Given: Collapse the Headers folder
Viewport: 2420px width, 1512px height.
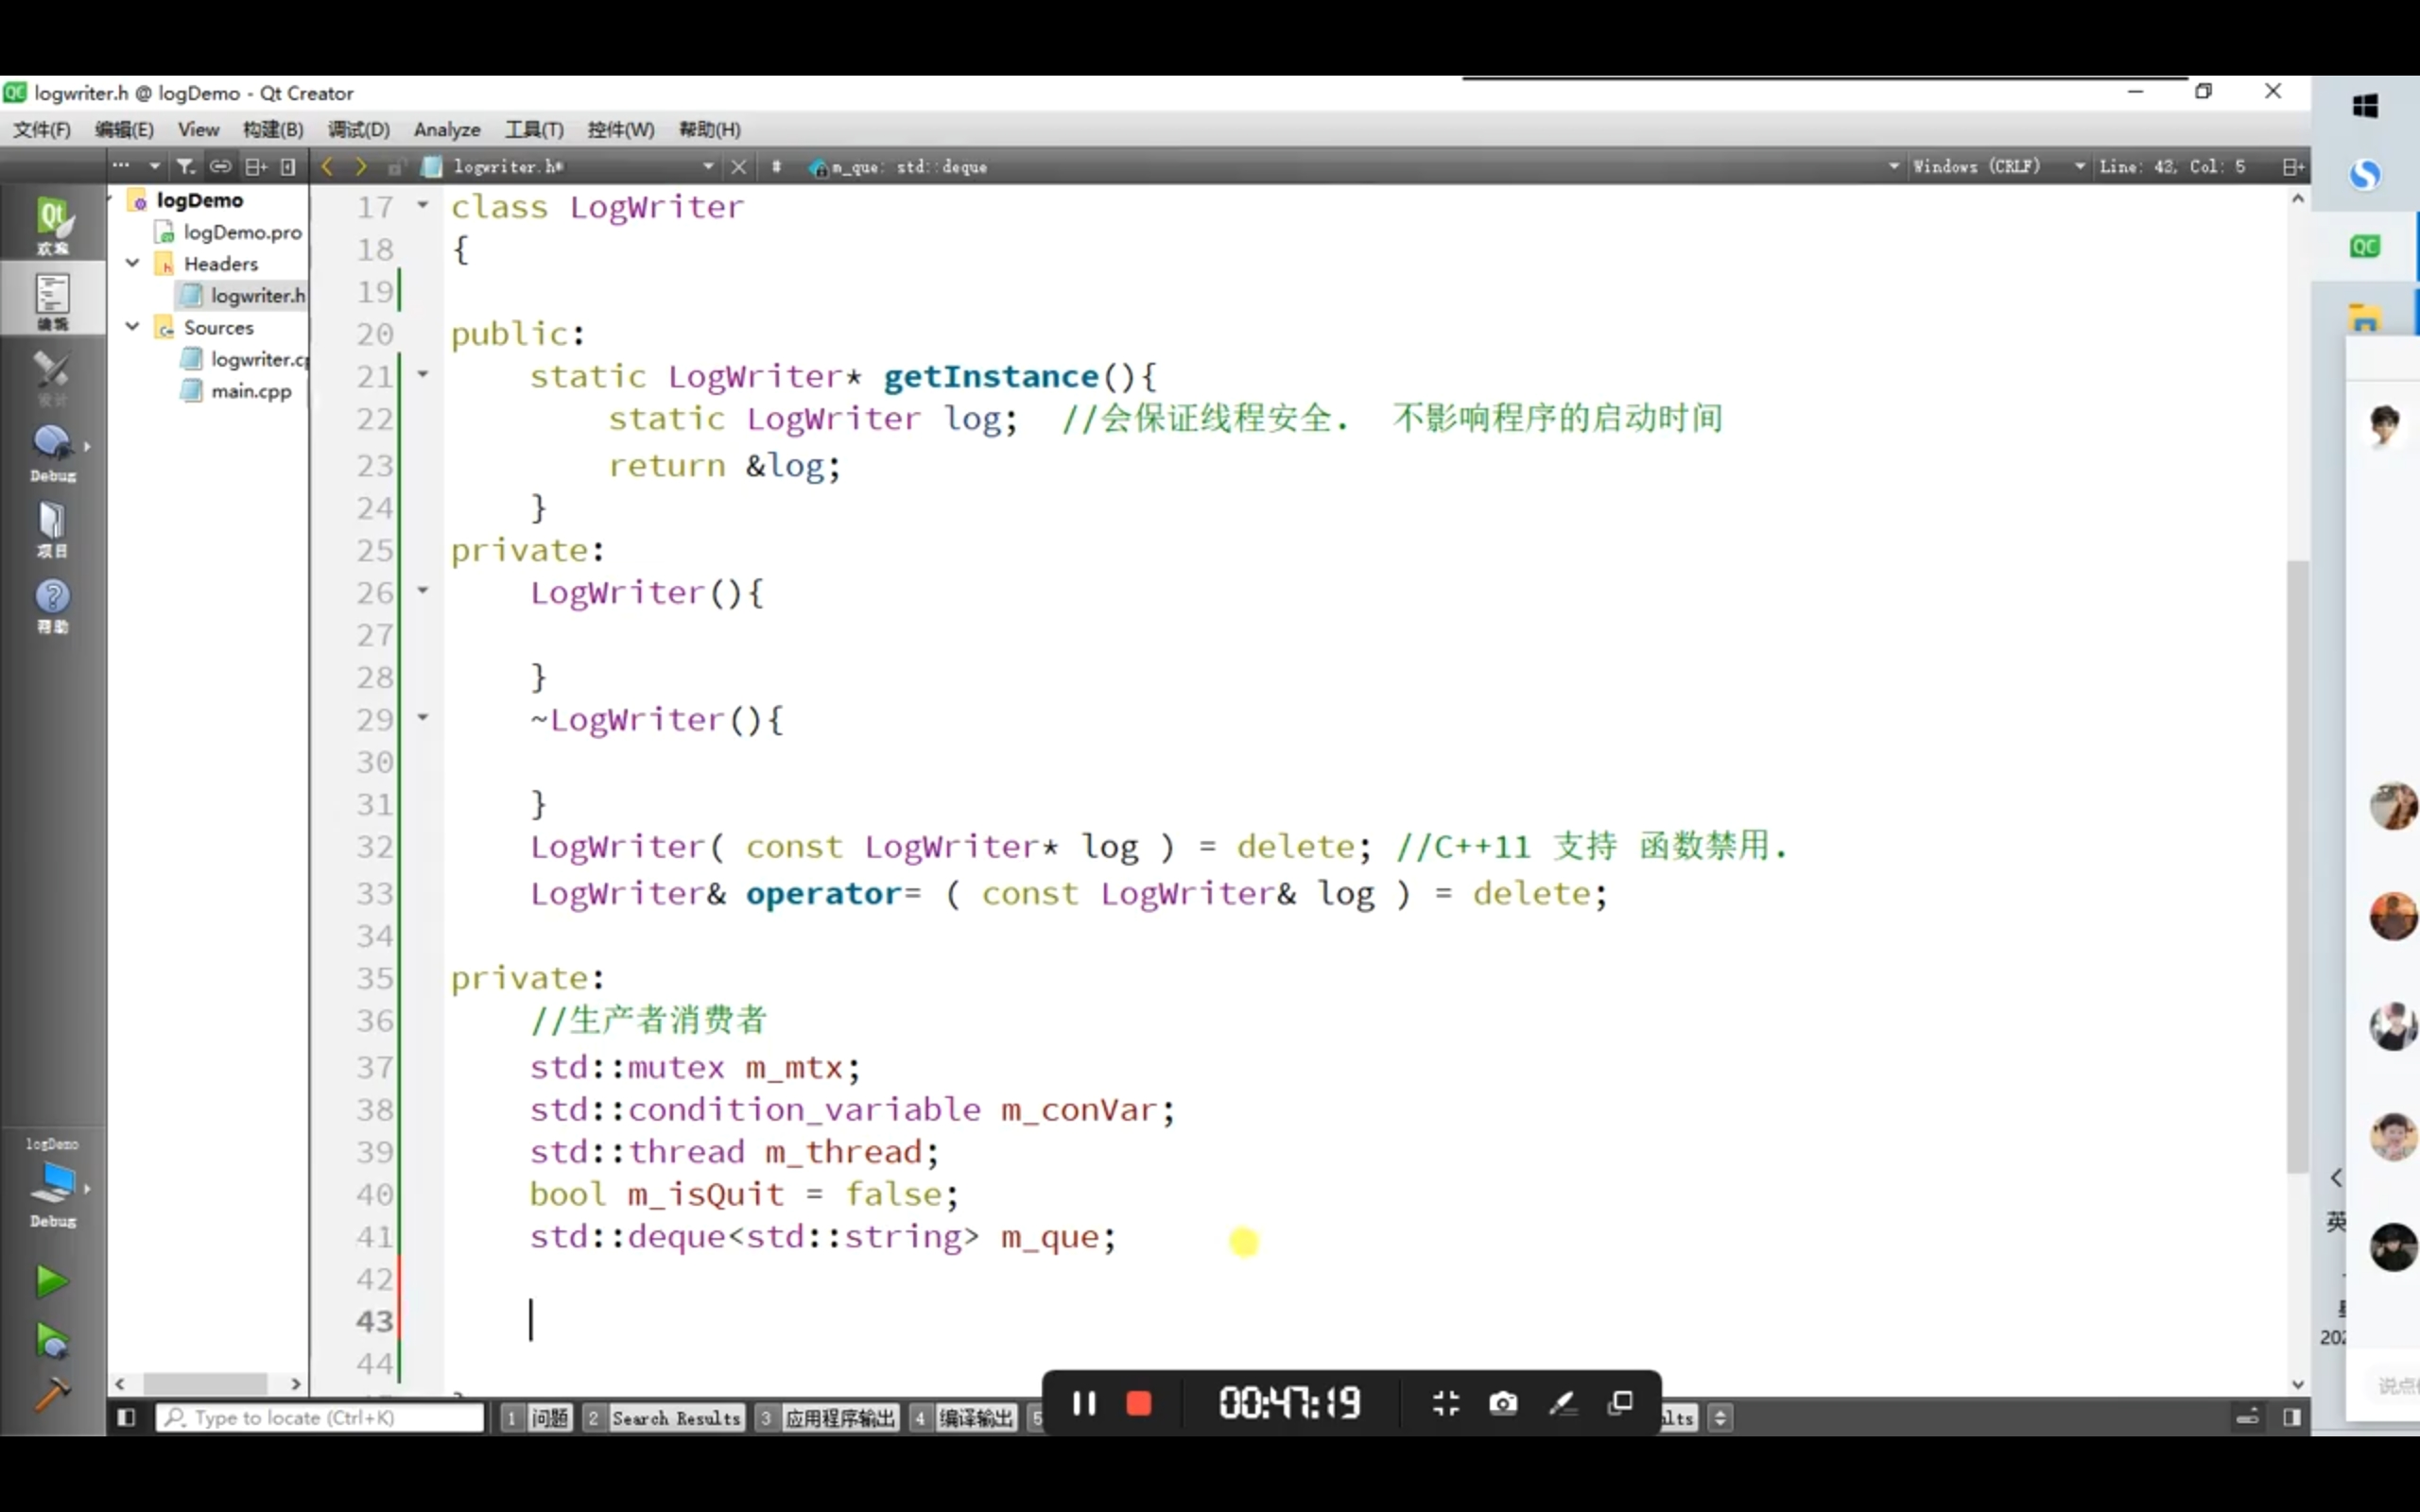Looking at the screenshot, I should (x=132, y=263).
